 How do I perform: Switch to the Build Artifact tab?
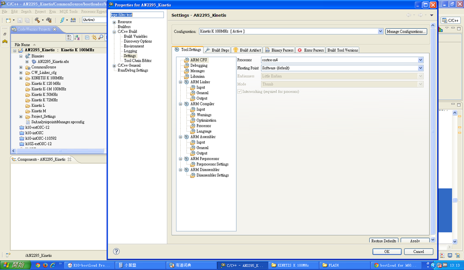[247, 50]
